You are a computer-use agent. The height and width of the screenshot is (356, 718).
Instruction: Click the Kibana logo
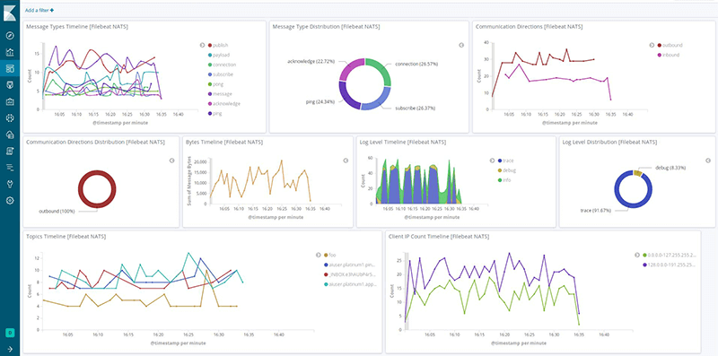click(10, 13)
